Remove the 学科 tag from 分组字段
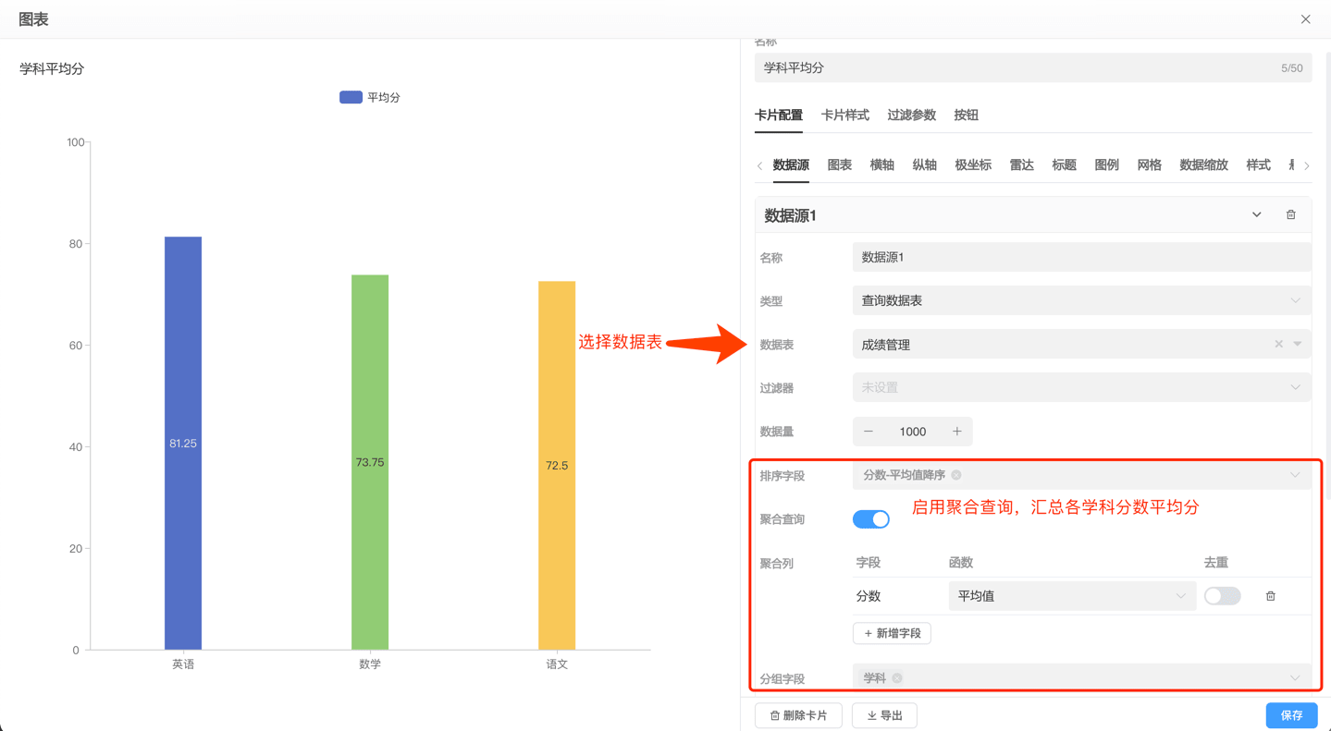 (895, 677)
